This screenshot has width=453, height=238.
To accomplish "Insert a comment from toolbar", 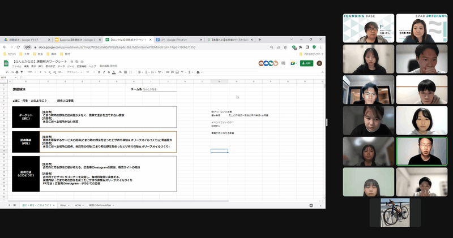I will pyautogui.click(x=173, y=72).
